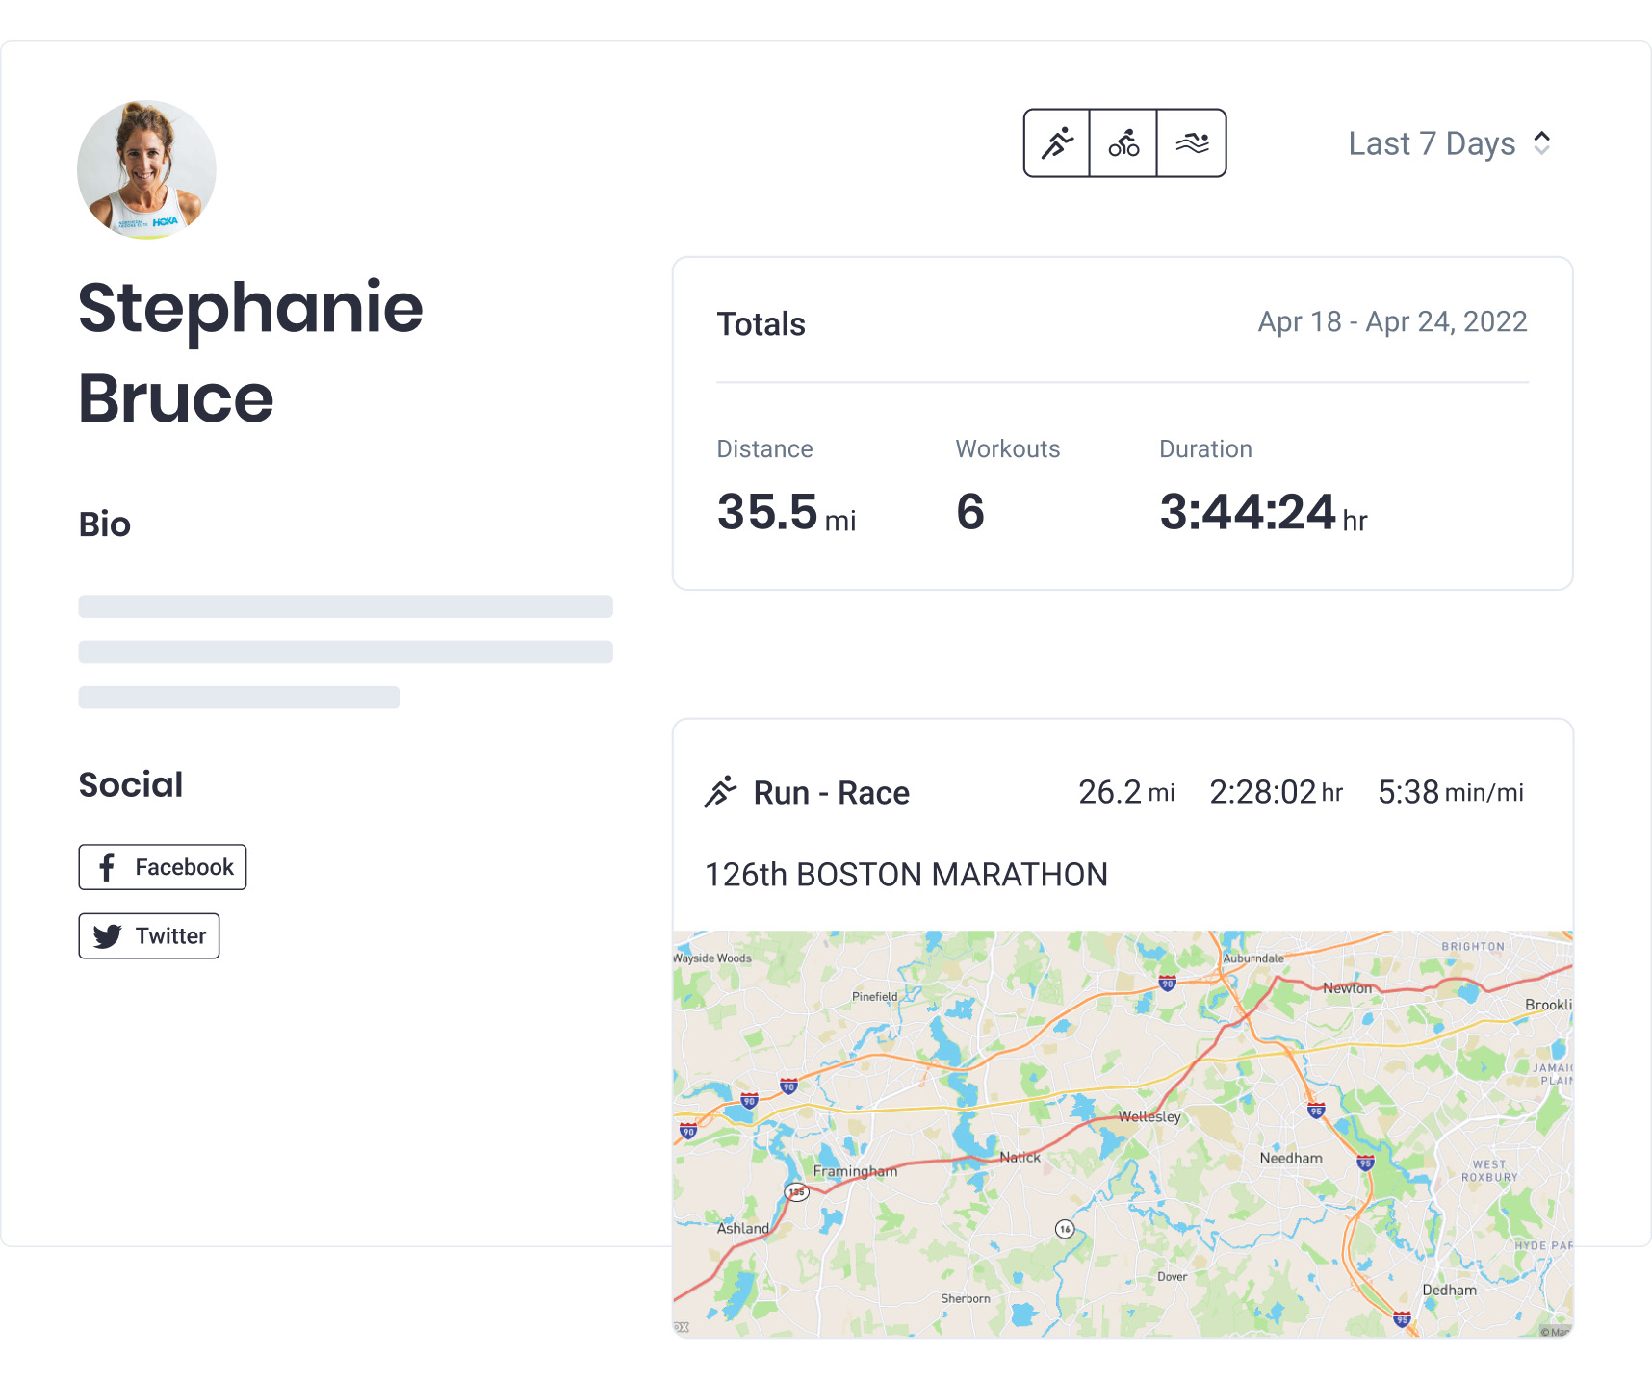Select the cycling activity filter icon
Viewport: 1652px width, 1380px height.
(1123, 143)
